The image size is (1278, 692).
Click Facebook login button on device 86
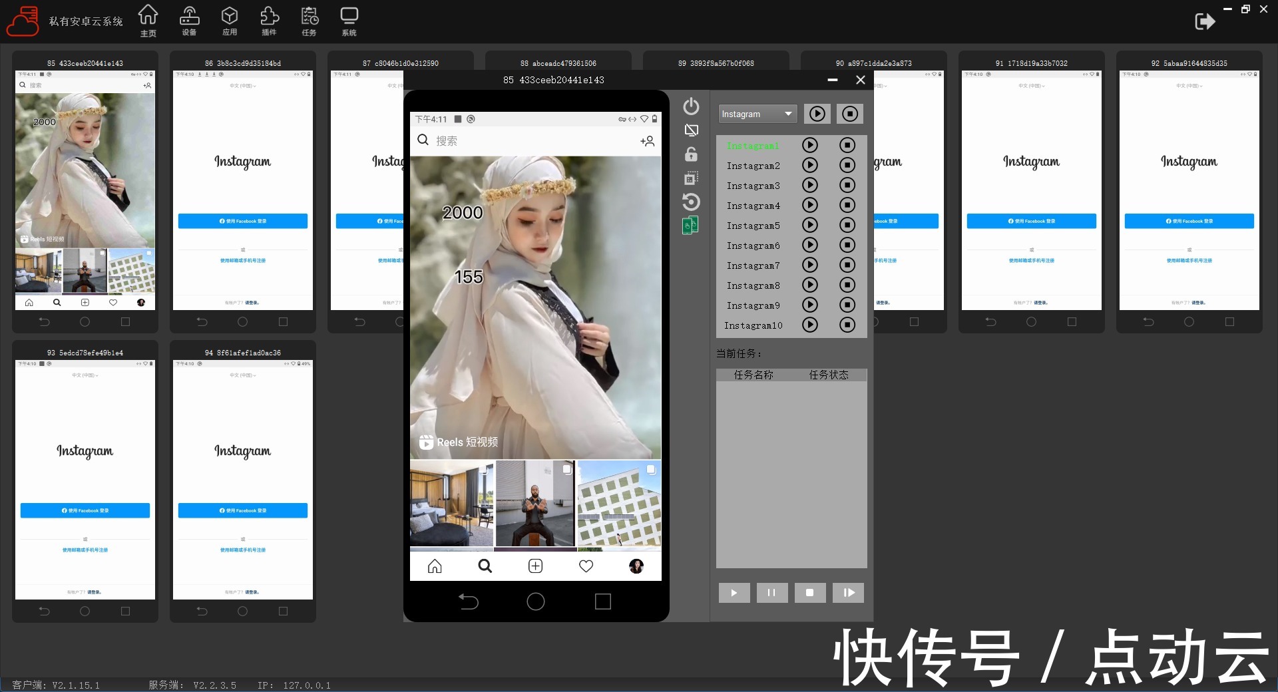coord(243,221)
